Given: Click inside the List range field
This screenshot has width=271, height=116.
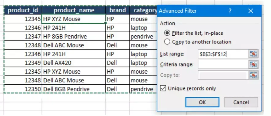Looking at the screenshot, I should click(x=223, y=54).
